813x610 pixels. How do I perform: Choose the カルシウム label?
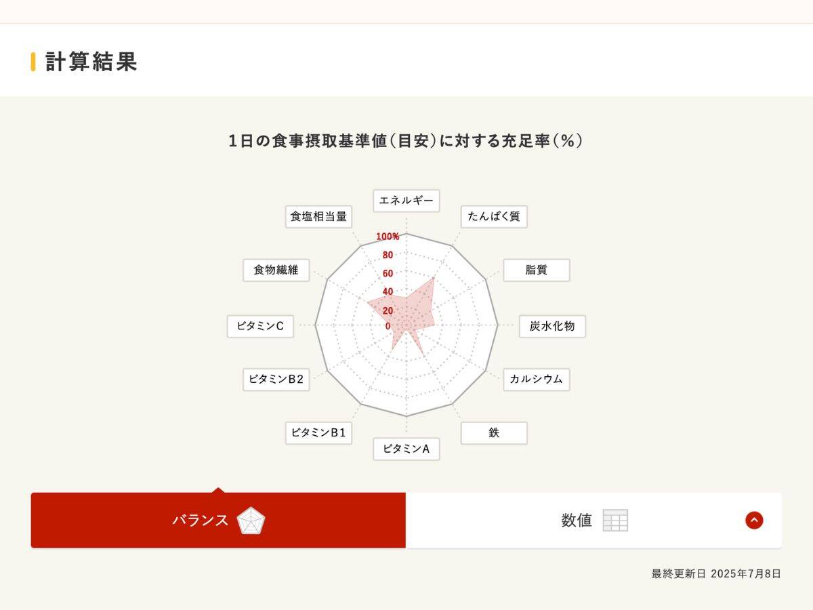point(536,380)
